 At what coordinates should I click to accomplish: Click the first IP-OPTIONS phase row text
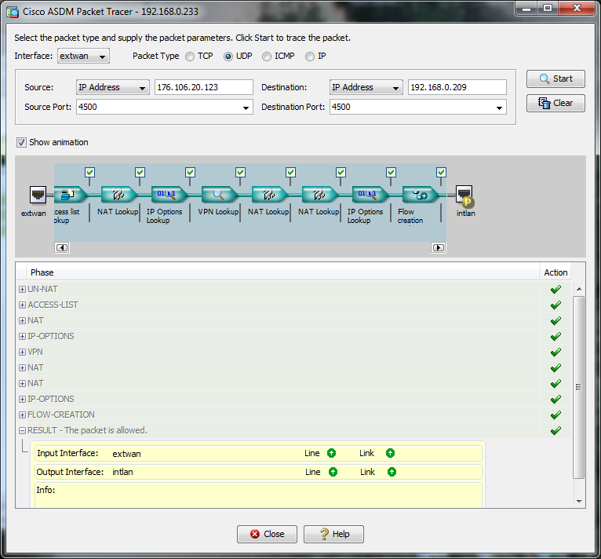coord(51,337)
